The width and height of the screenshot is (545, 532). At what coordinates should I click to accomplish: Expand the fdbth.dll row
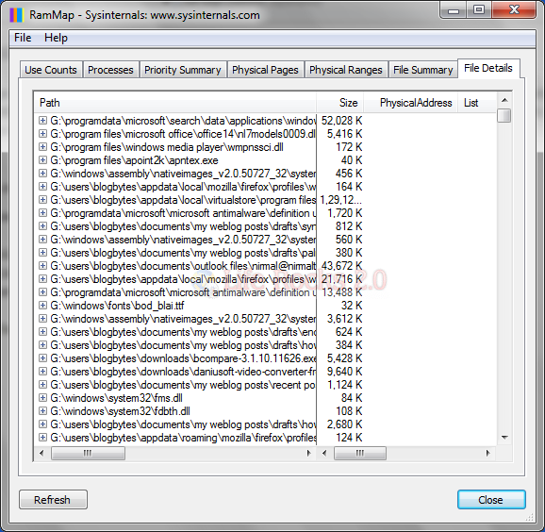(x=42, y=411)
